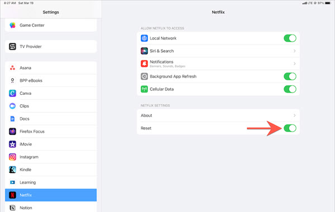
Task: Tap the Firefox Focus icon
Action: pos(12,131)
